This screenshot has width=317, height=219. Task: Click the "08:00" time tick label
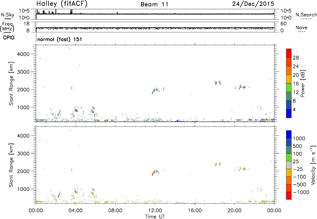[x=115, y=211]
